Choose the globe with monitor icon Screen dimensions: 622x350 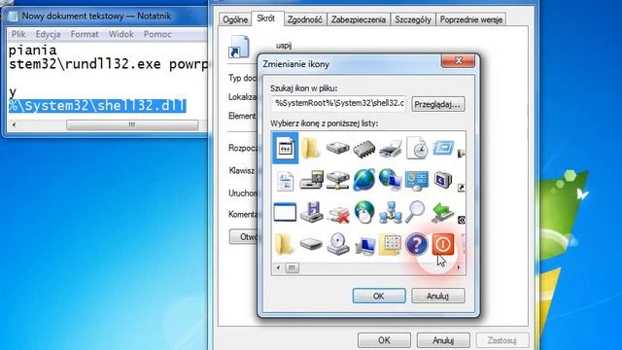click(x=391, y=179)
